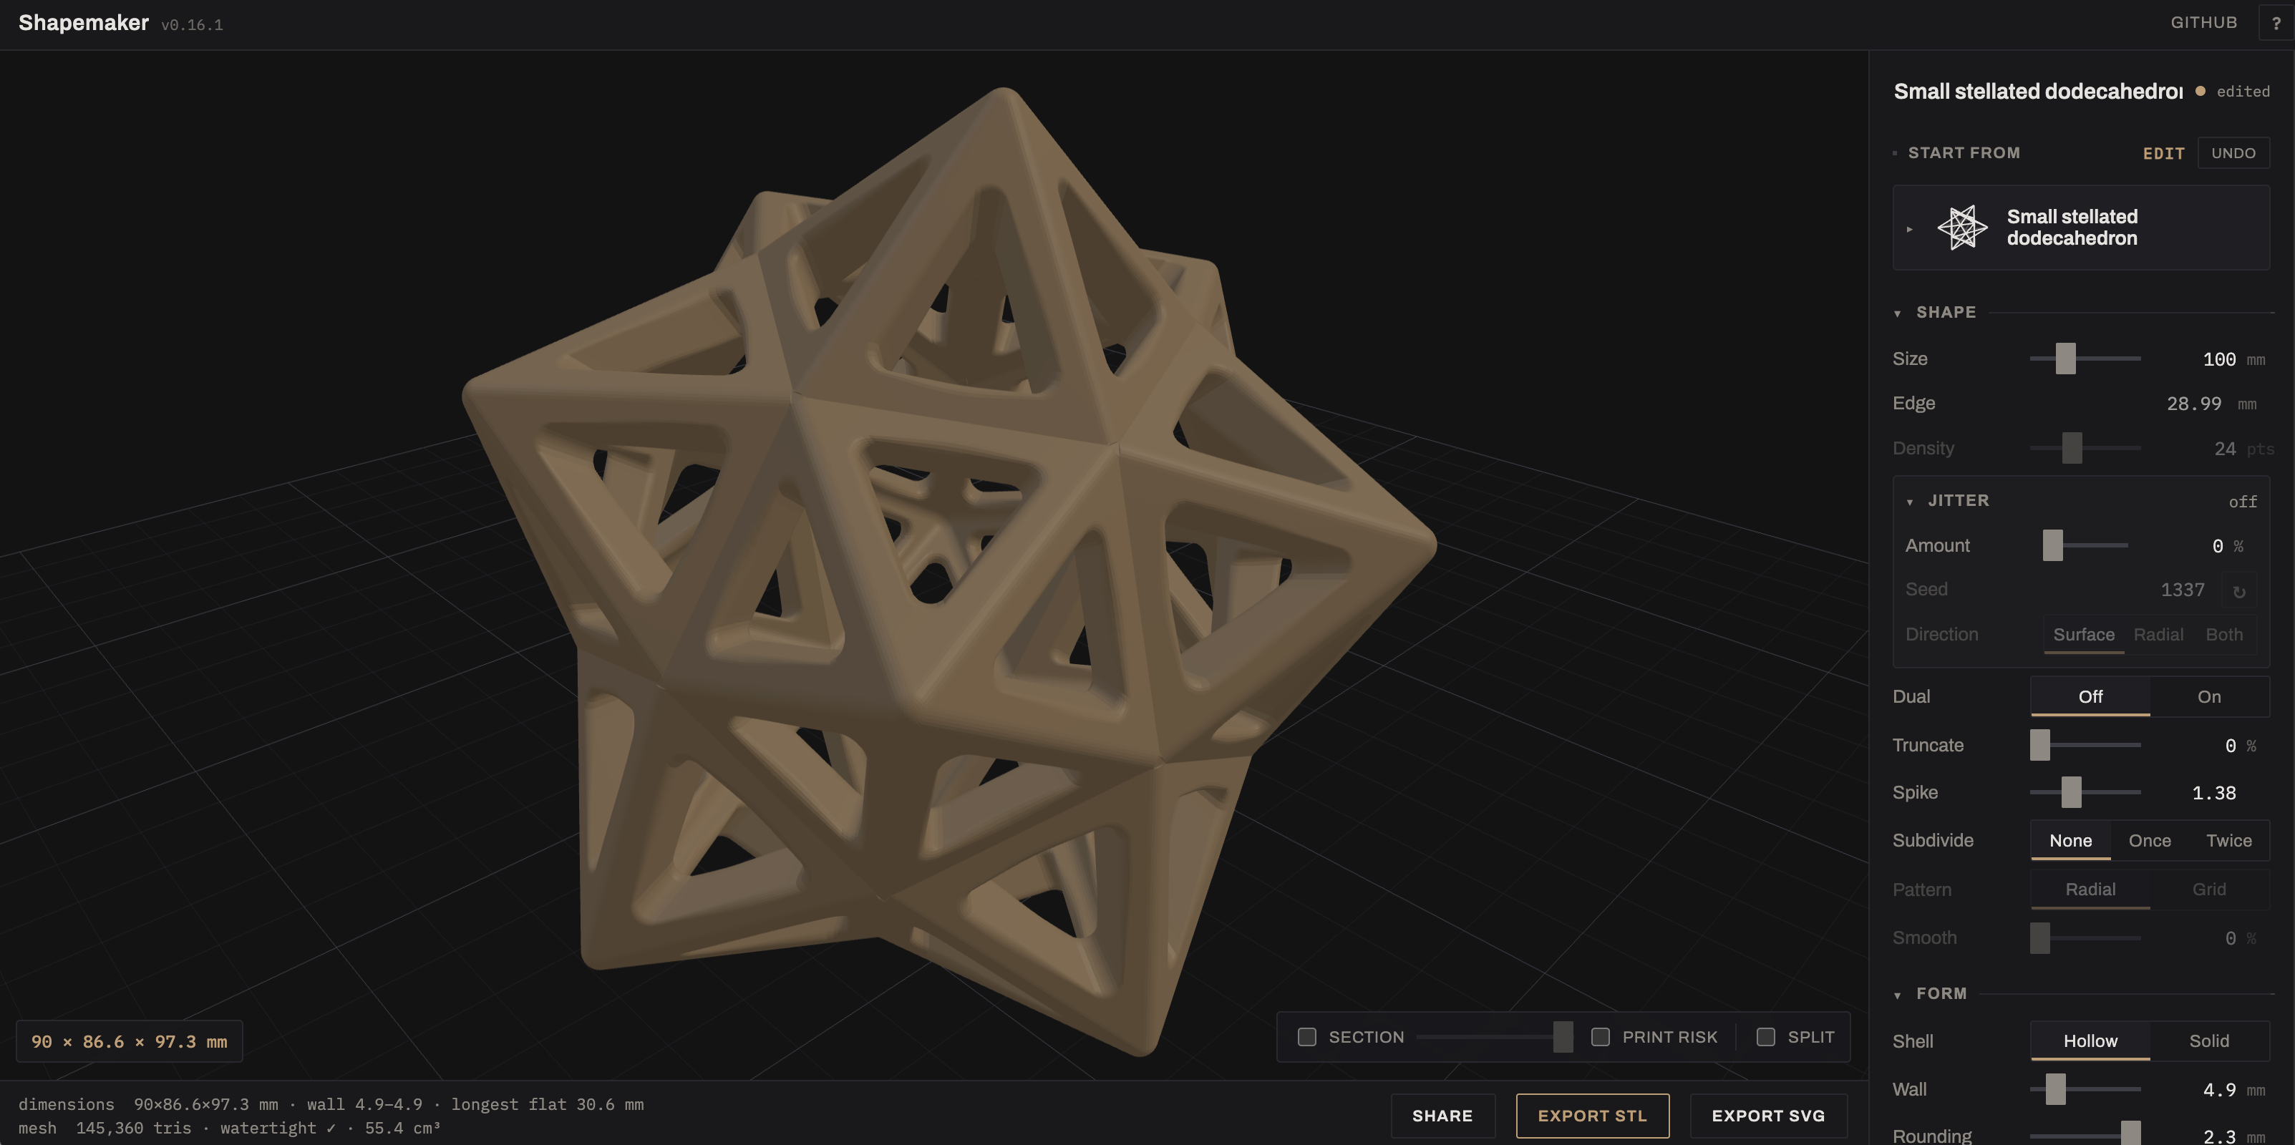
Task: Choose Radial jitter direction
Action: (2158, 635)
